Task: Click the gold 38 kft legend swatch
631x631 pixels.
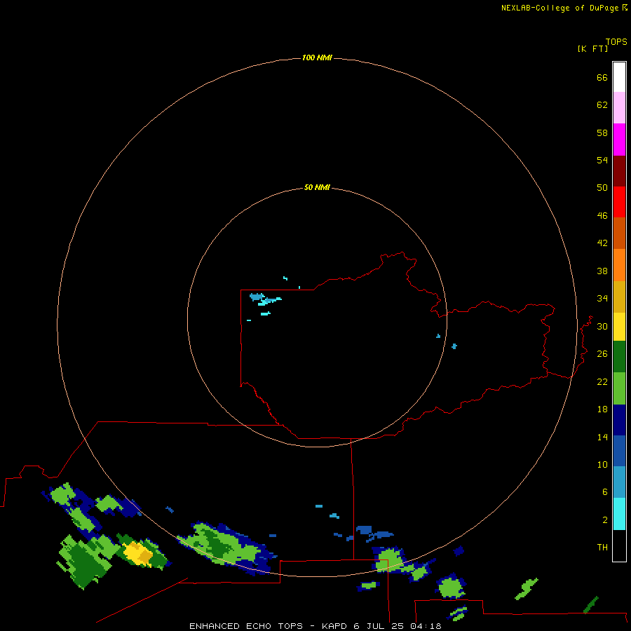Action: [619, 297]
